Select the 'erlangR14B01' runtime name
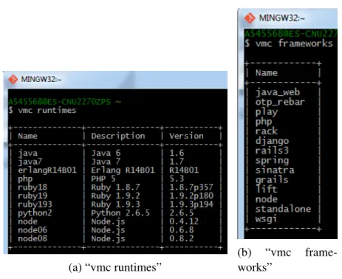 (47, 170)
